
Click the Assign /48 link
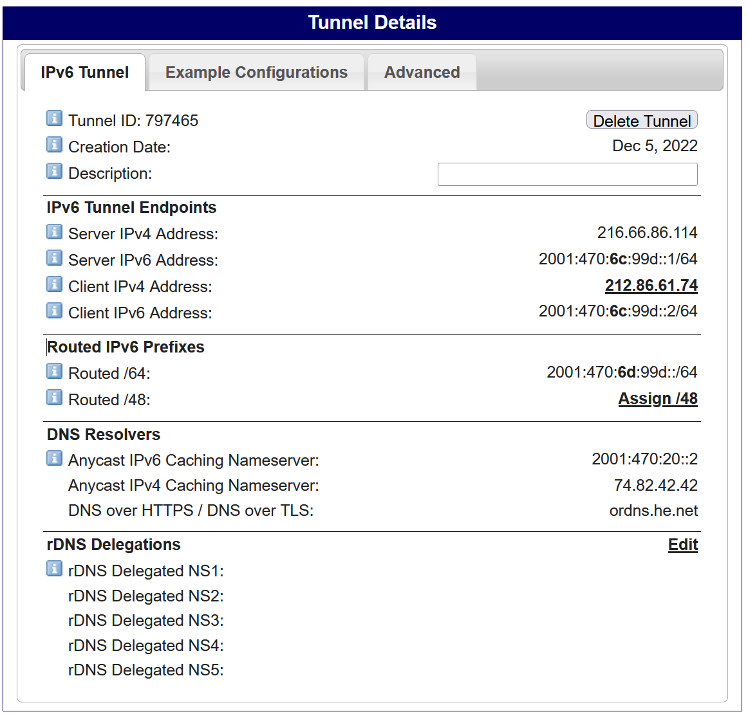[x=658, y=398]
